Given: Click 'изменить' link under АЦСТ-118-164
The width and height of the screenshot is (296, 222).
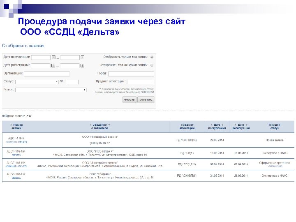Looking at the screenshot, I should [x=12, y=166].
